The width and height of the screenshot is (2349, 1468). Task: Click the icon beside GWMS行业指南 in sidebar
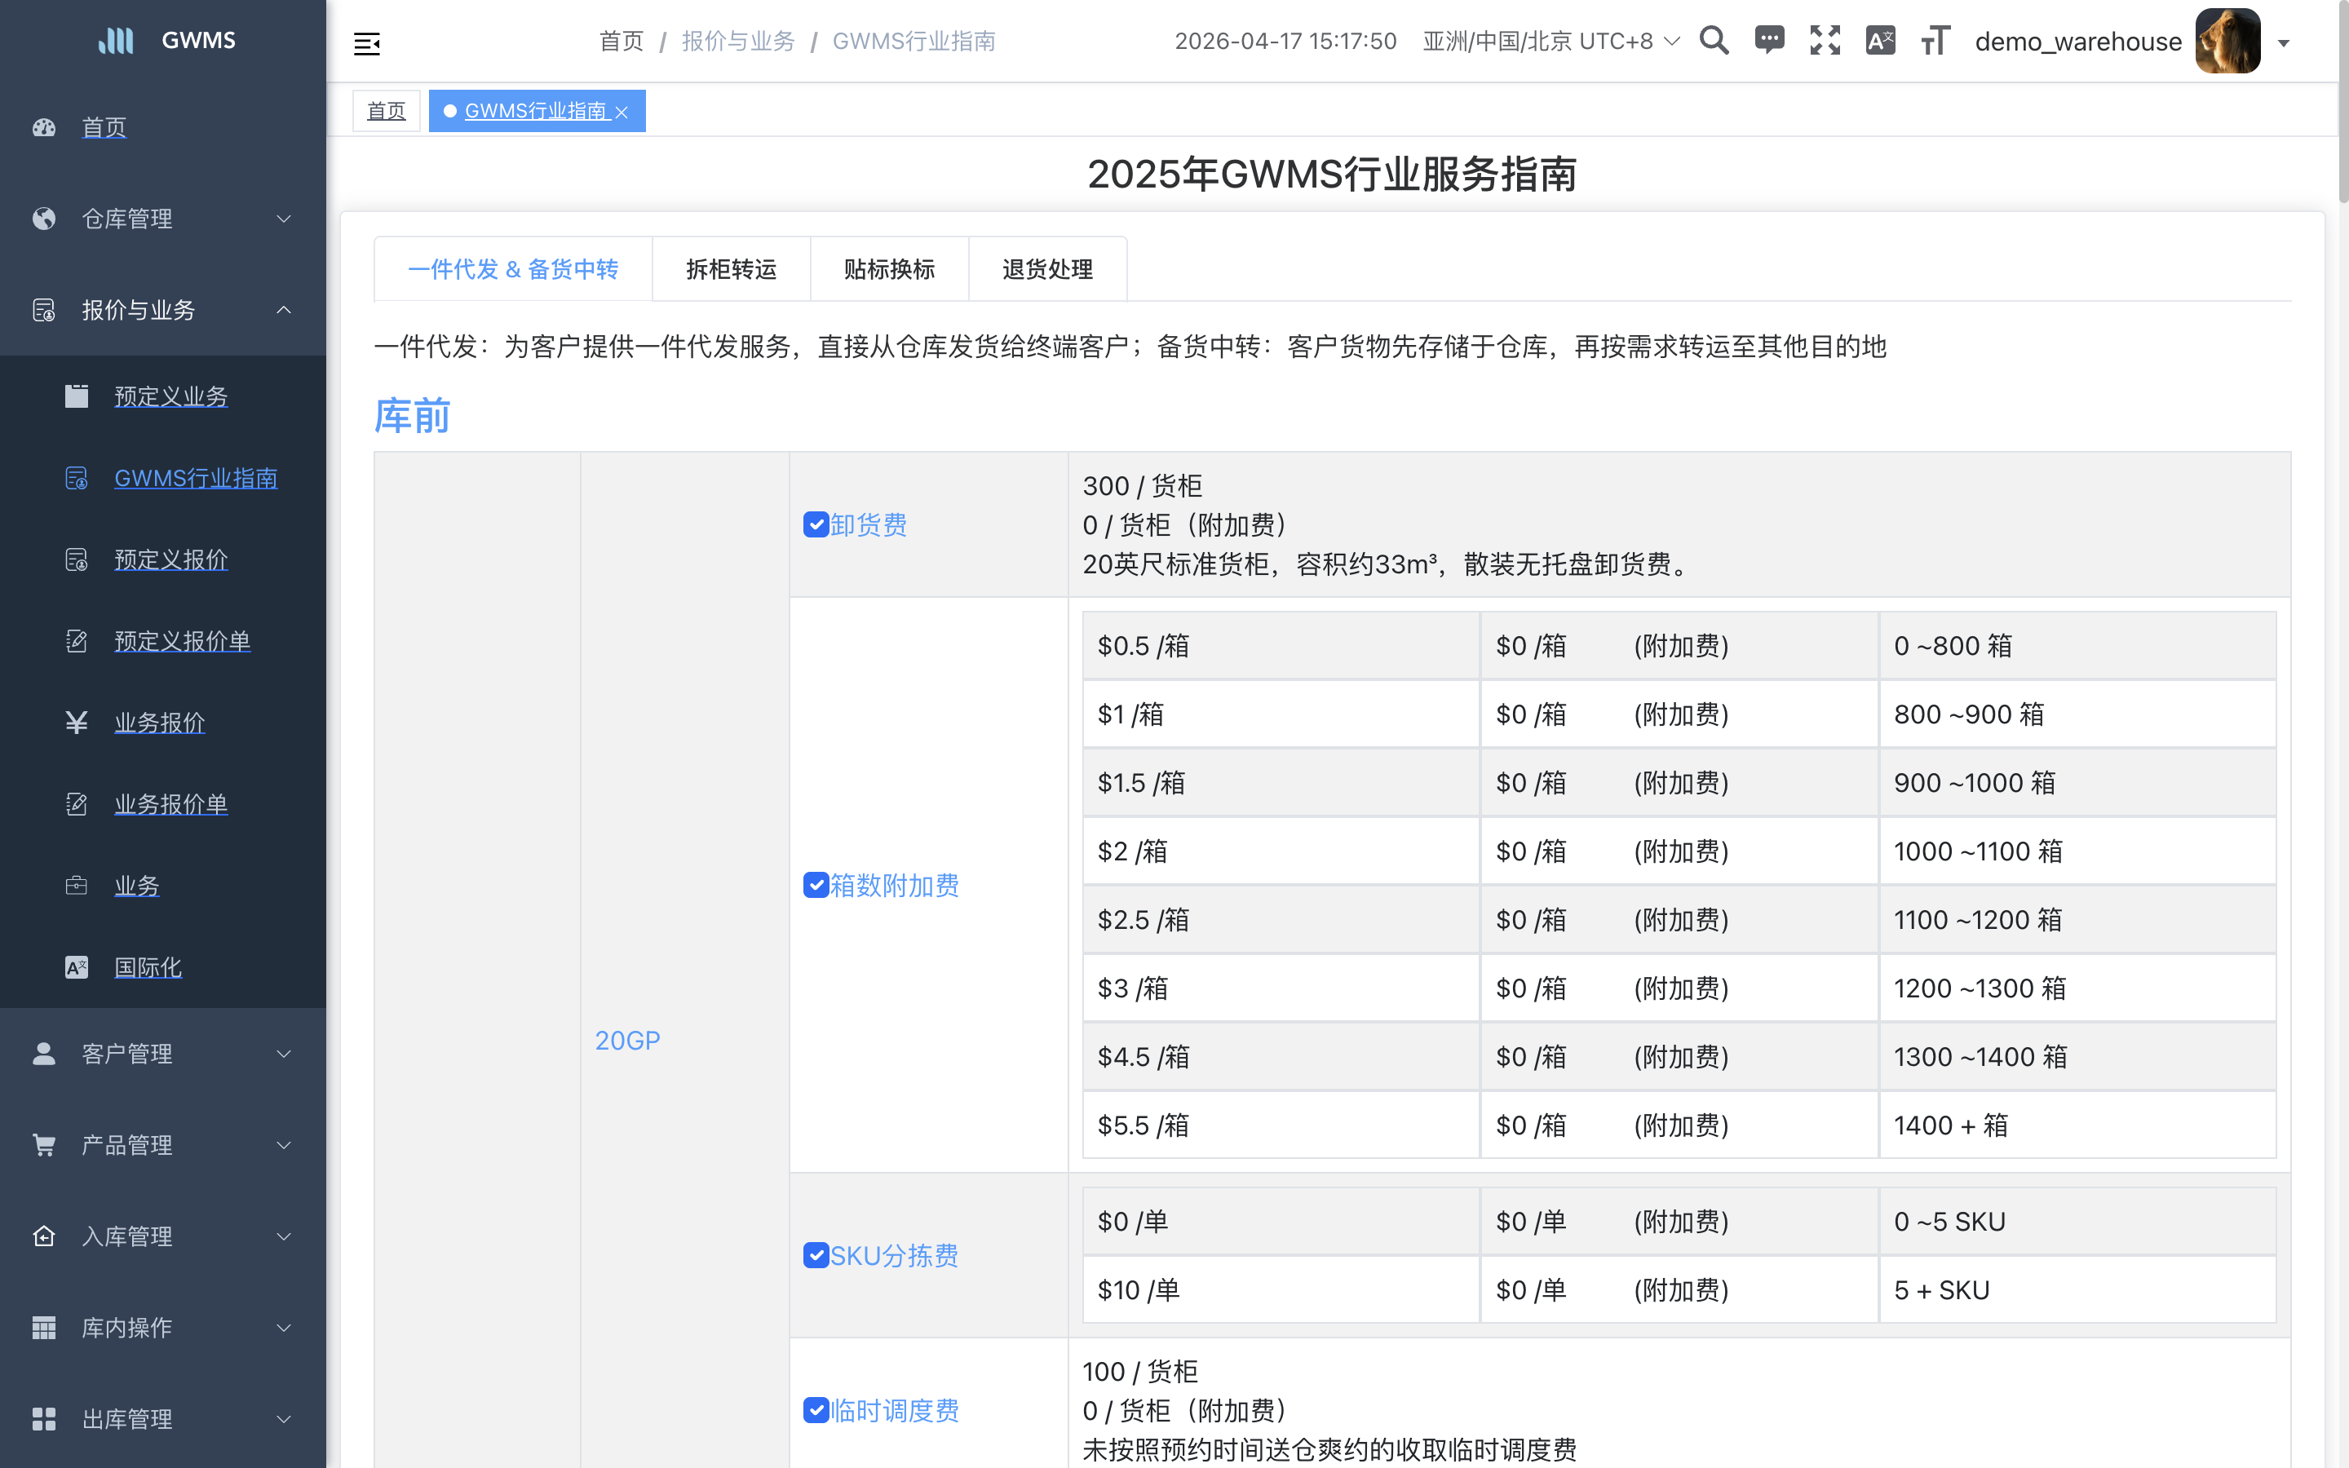pos(77,478)
